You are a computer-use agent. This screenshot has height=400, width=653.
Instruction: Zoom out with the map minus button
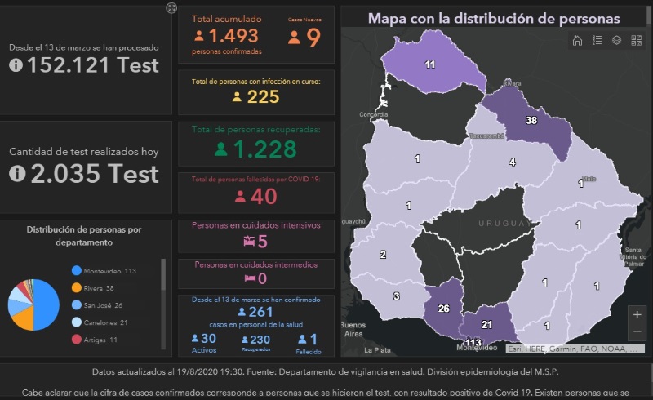[x=637, y=332]
